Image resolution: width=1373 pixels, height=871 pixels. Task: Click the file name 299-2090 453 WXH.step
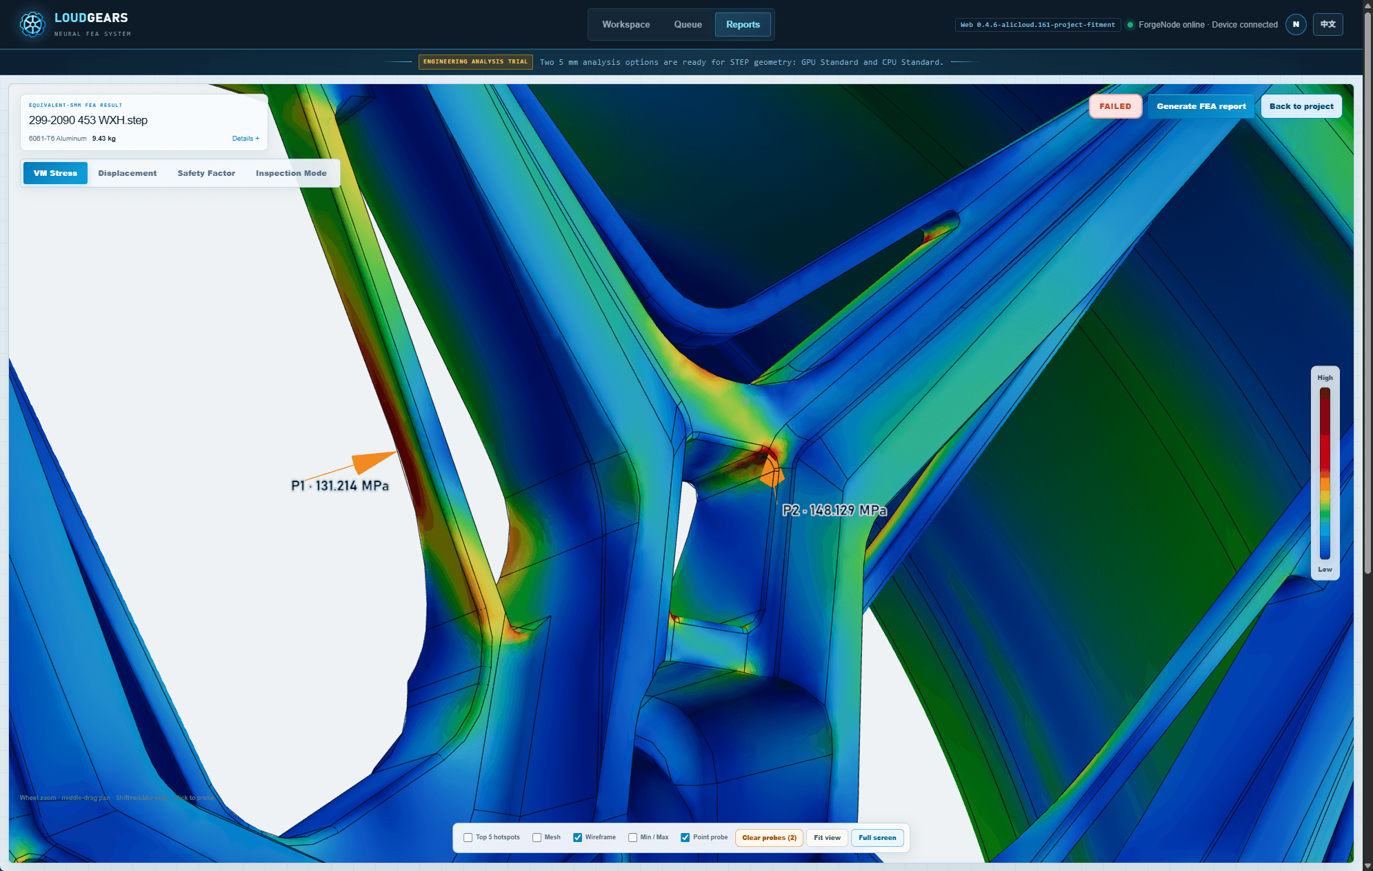tap(88, 120)
